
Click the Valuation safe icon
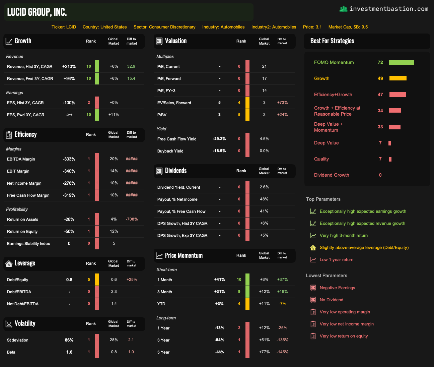point(159,41)
